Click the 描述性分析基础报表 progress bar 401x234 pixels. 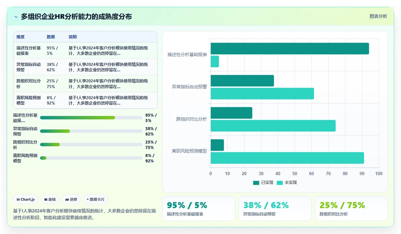(x=91, y=118)
